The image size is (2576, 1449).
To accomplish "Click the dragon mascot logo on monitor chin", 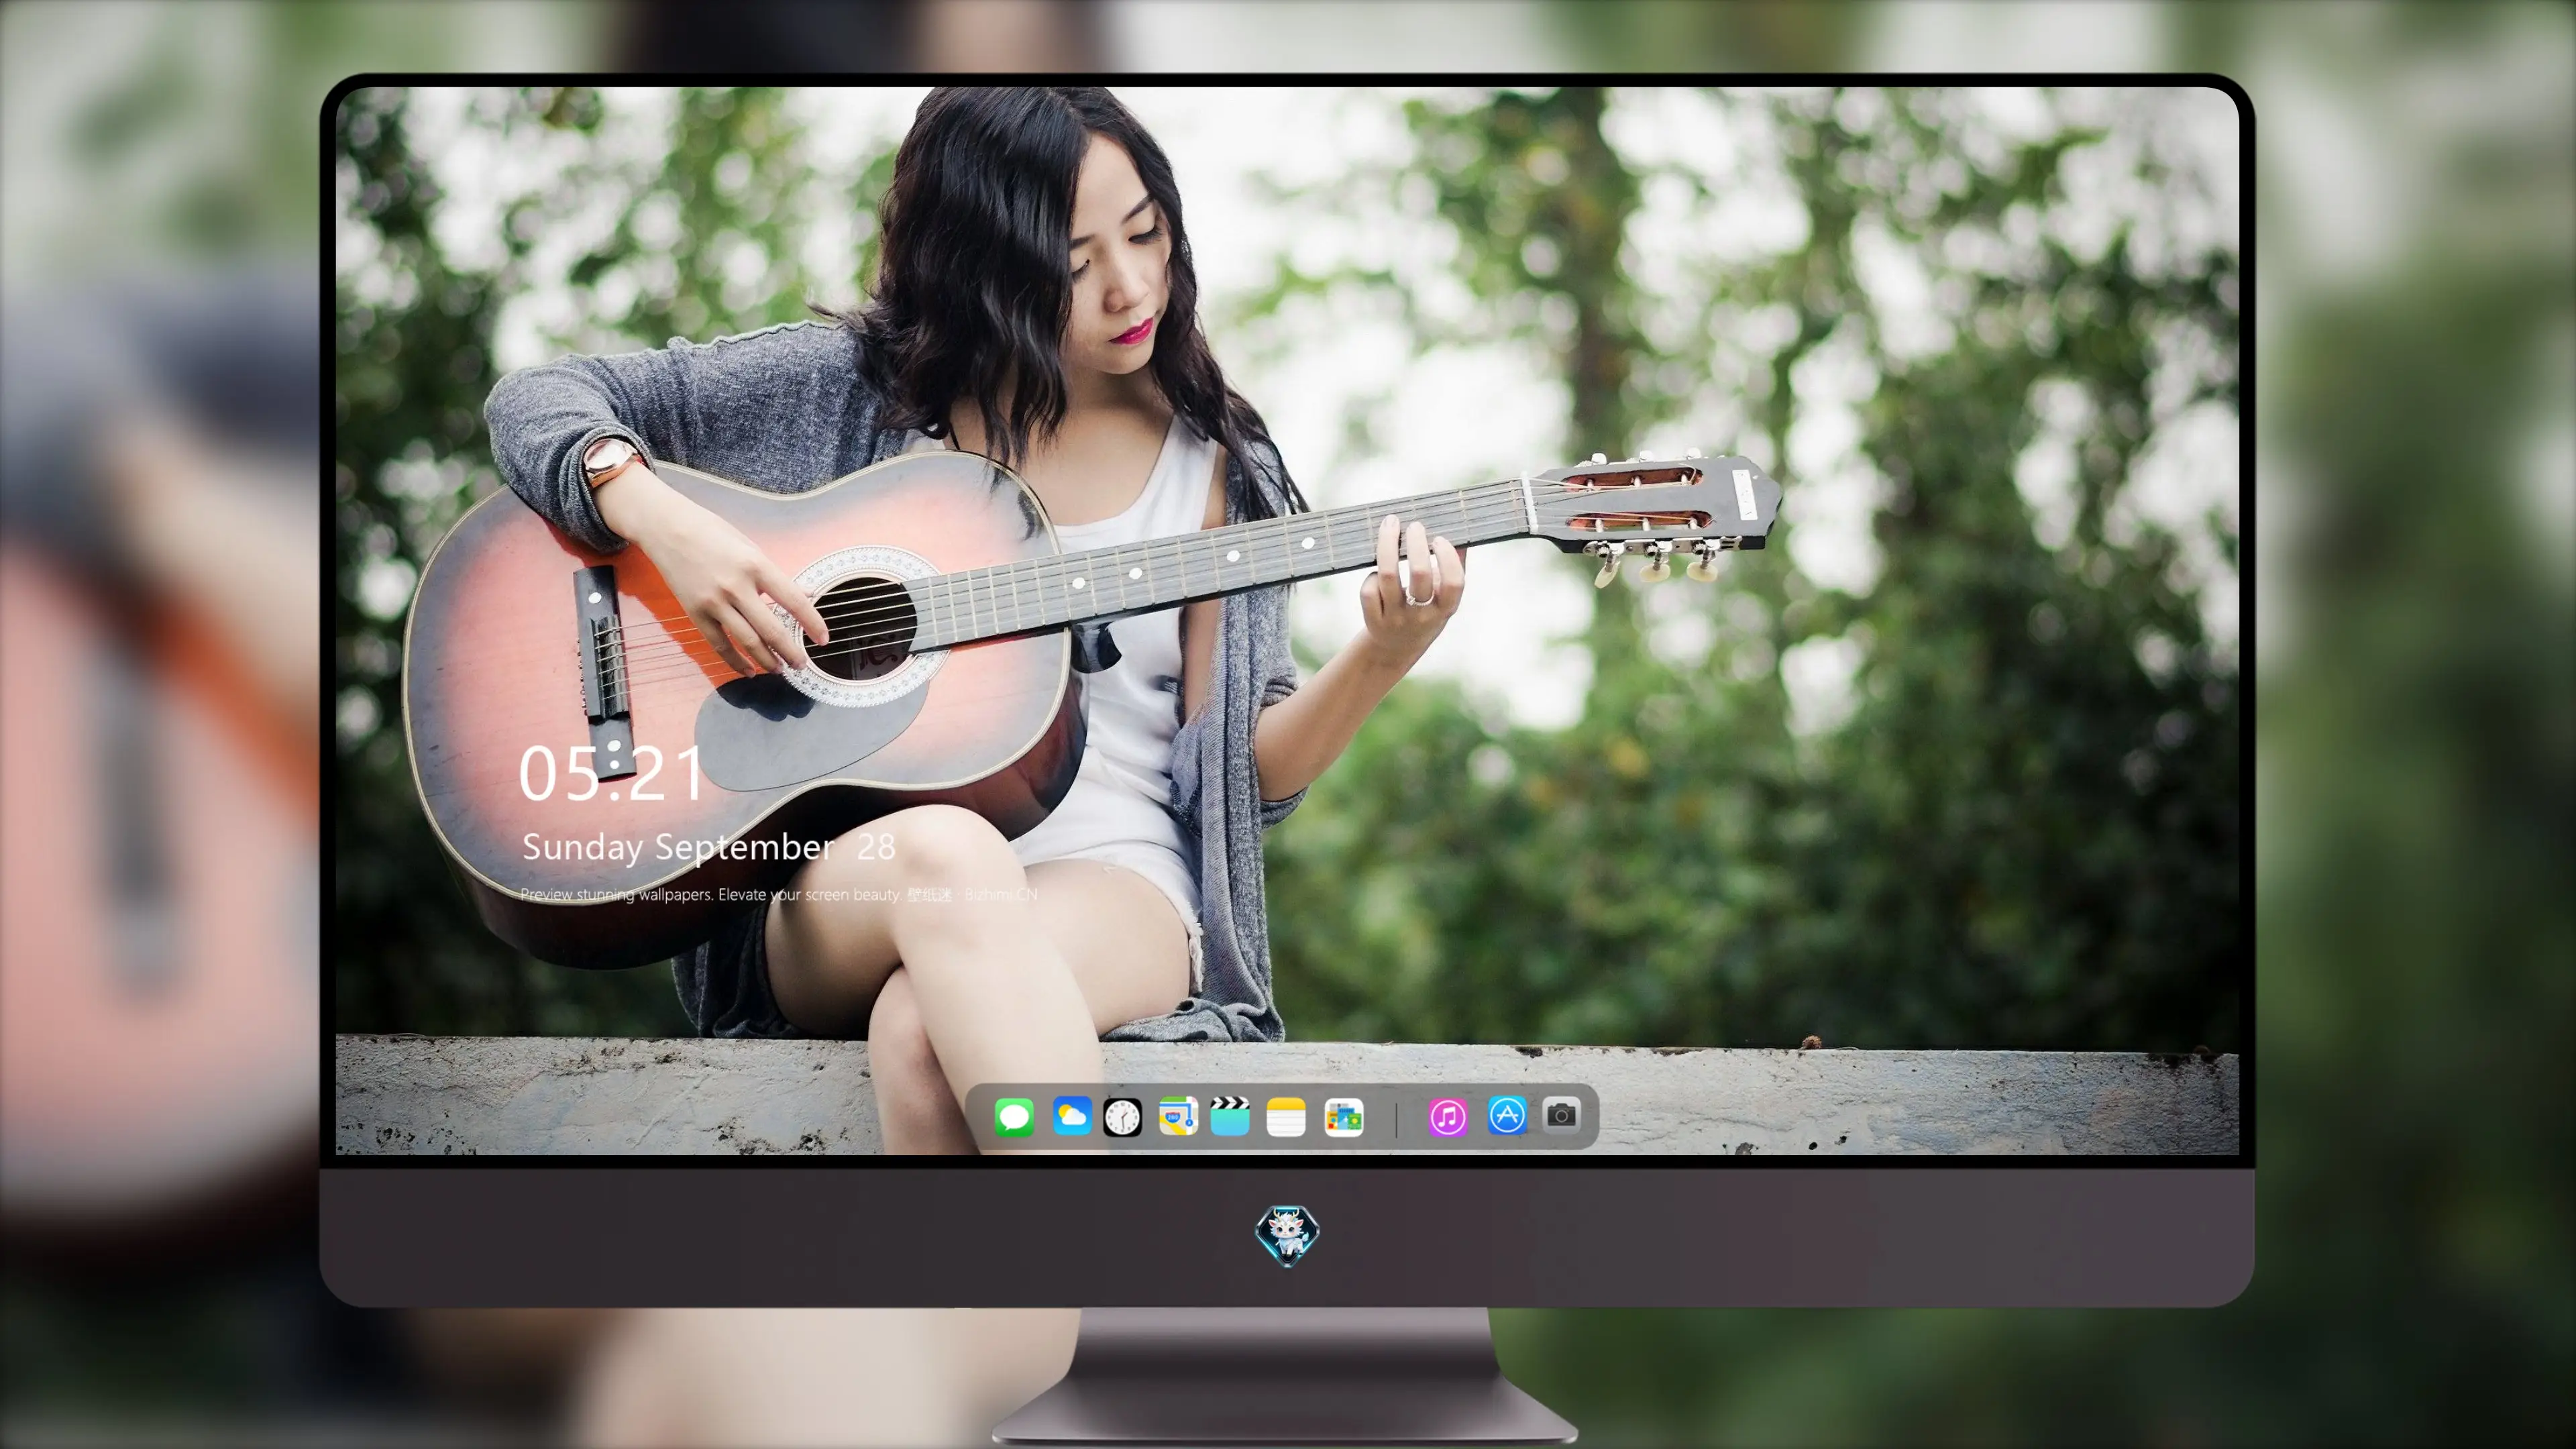I will coord(1287,1236).
